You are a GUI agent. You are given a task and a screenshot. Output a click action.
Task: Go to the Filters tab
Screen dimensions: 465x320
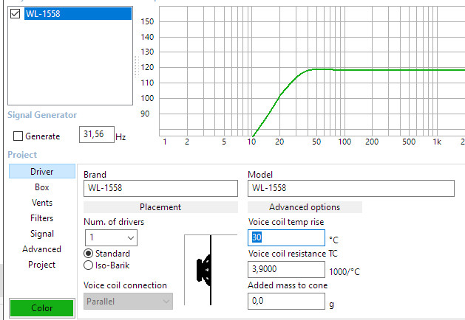tap(42, 218)
